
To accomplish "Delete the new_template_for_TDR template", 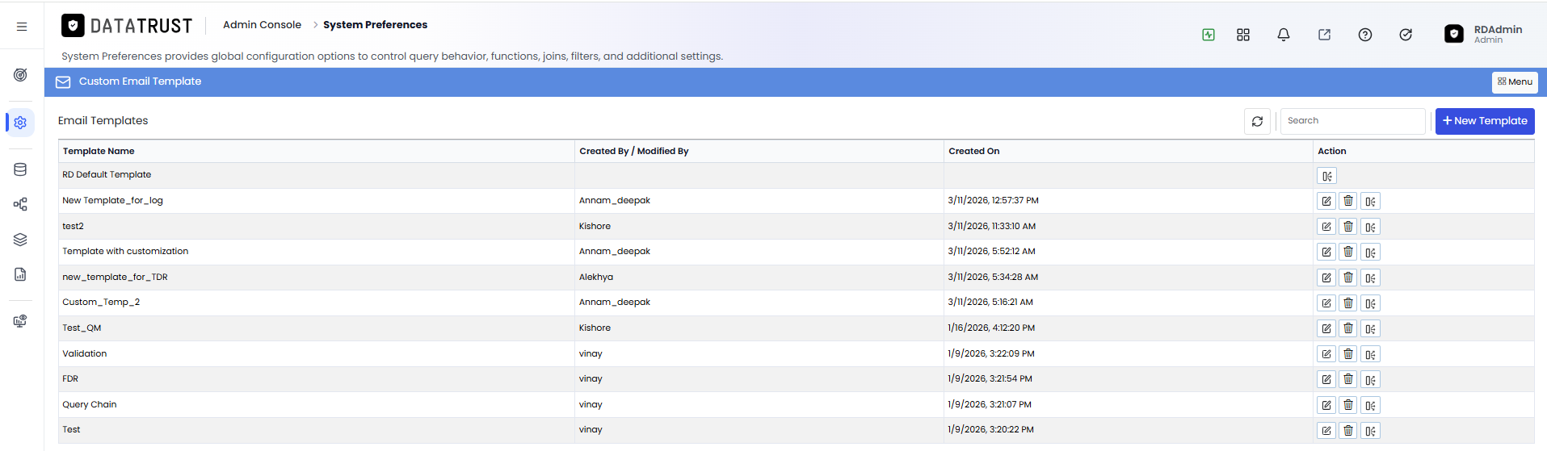I will (x=1348, y=278).
